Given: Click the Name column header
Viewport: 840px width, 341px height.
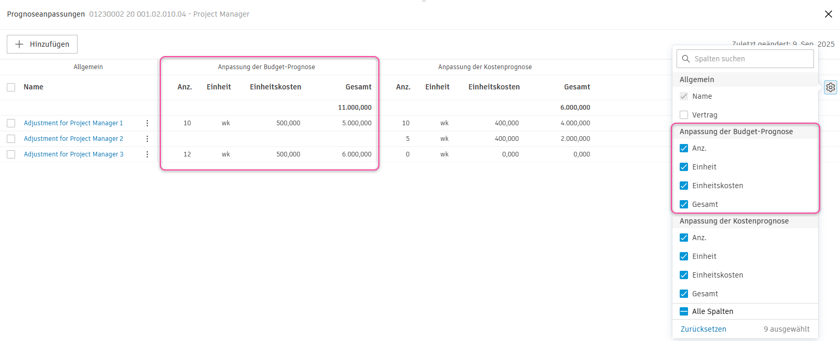Looking at the screenshot, I should pyautogui.click(x=33, y=87).
